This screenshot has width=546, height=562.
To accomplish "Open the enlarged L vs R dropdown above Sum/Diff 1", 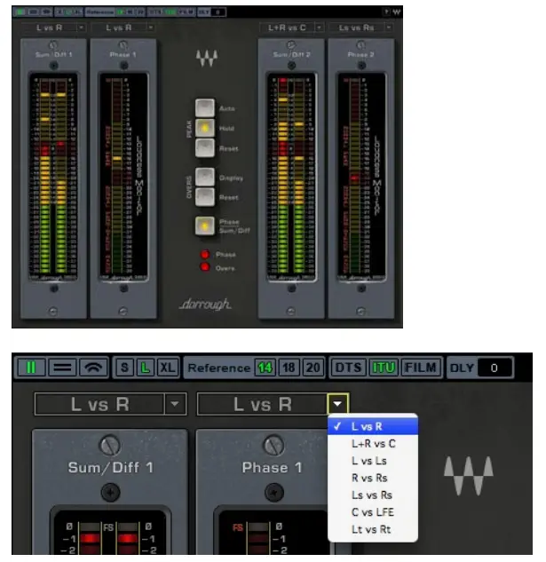I will 175,404.
